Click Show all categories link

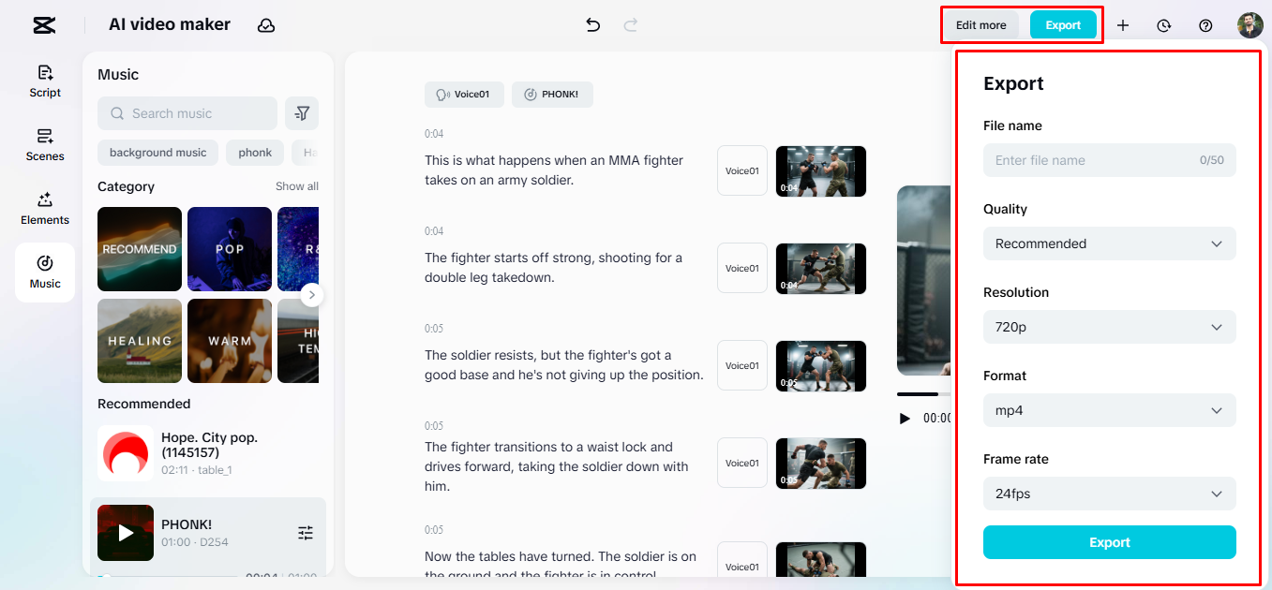point(297,186)
